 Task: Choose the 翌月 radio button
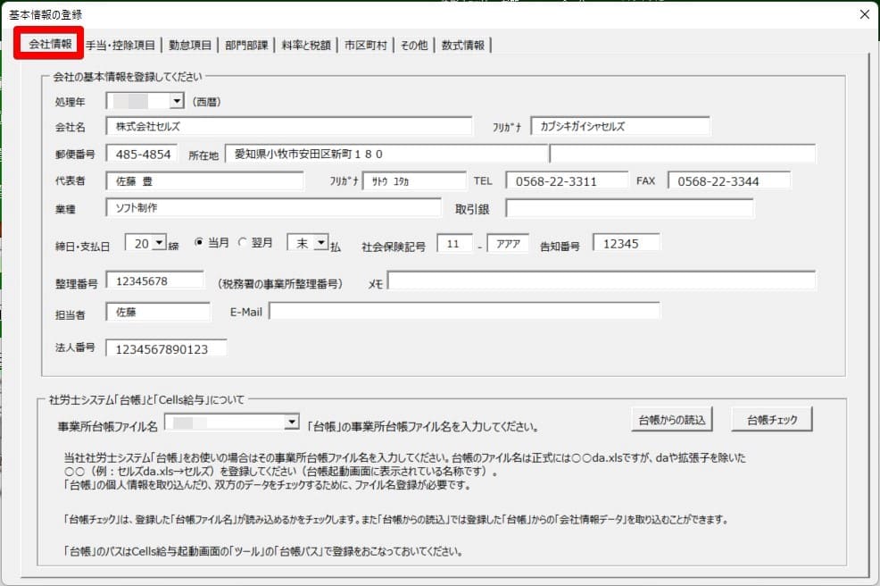242,243
